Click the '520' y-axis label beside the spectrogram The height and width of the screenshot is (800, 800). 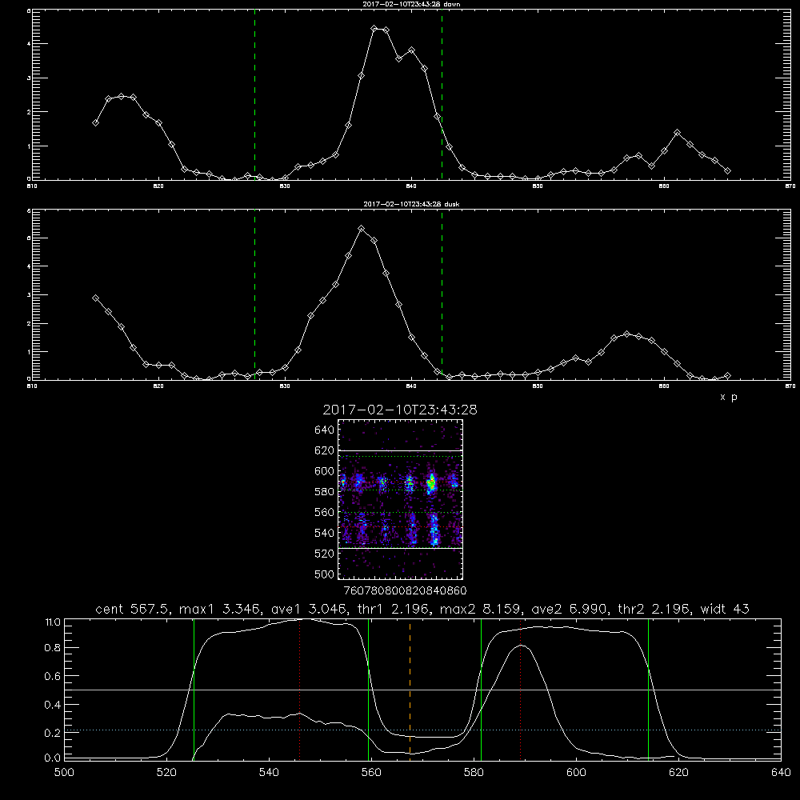325,554
